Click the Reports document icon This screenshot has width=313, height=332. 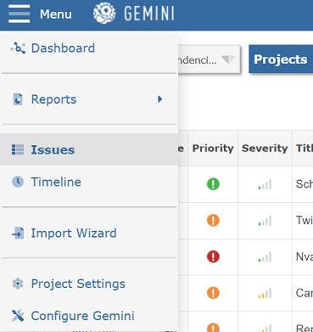pos(18,99)
